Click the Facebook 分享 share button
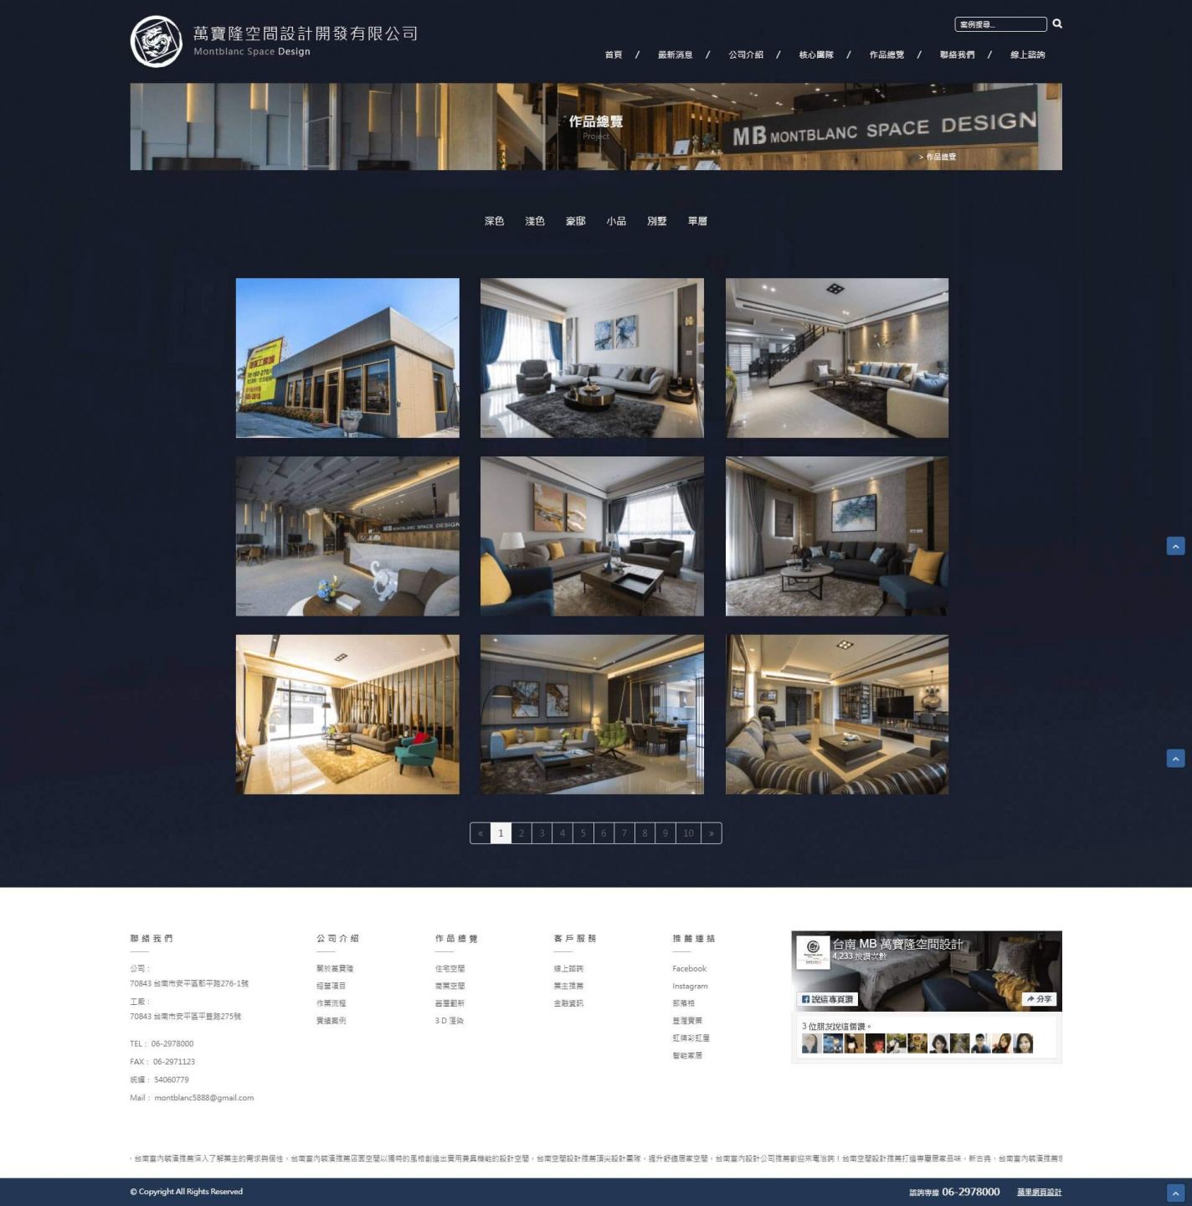 pos(1039,999)
